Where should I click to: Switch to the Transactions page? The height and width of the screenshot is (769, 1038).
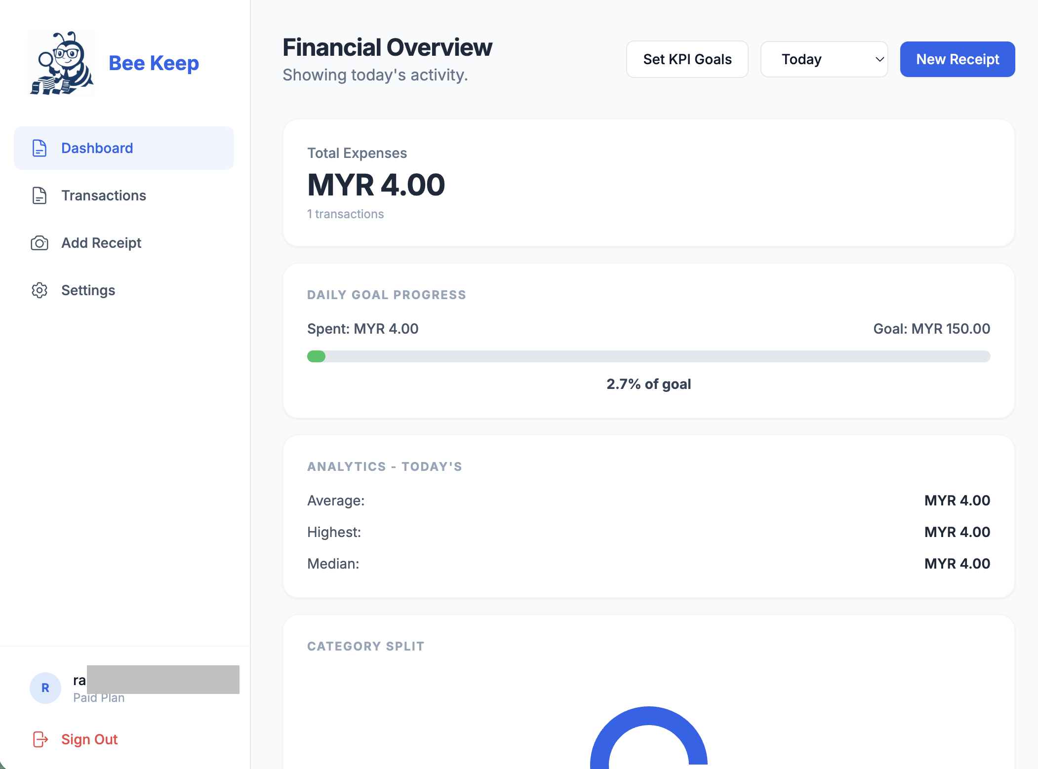tap(104, 195)
